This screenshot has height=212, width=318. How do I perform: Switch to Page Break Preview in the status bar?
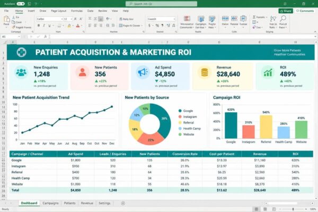274,209
